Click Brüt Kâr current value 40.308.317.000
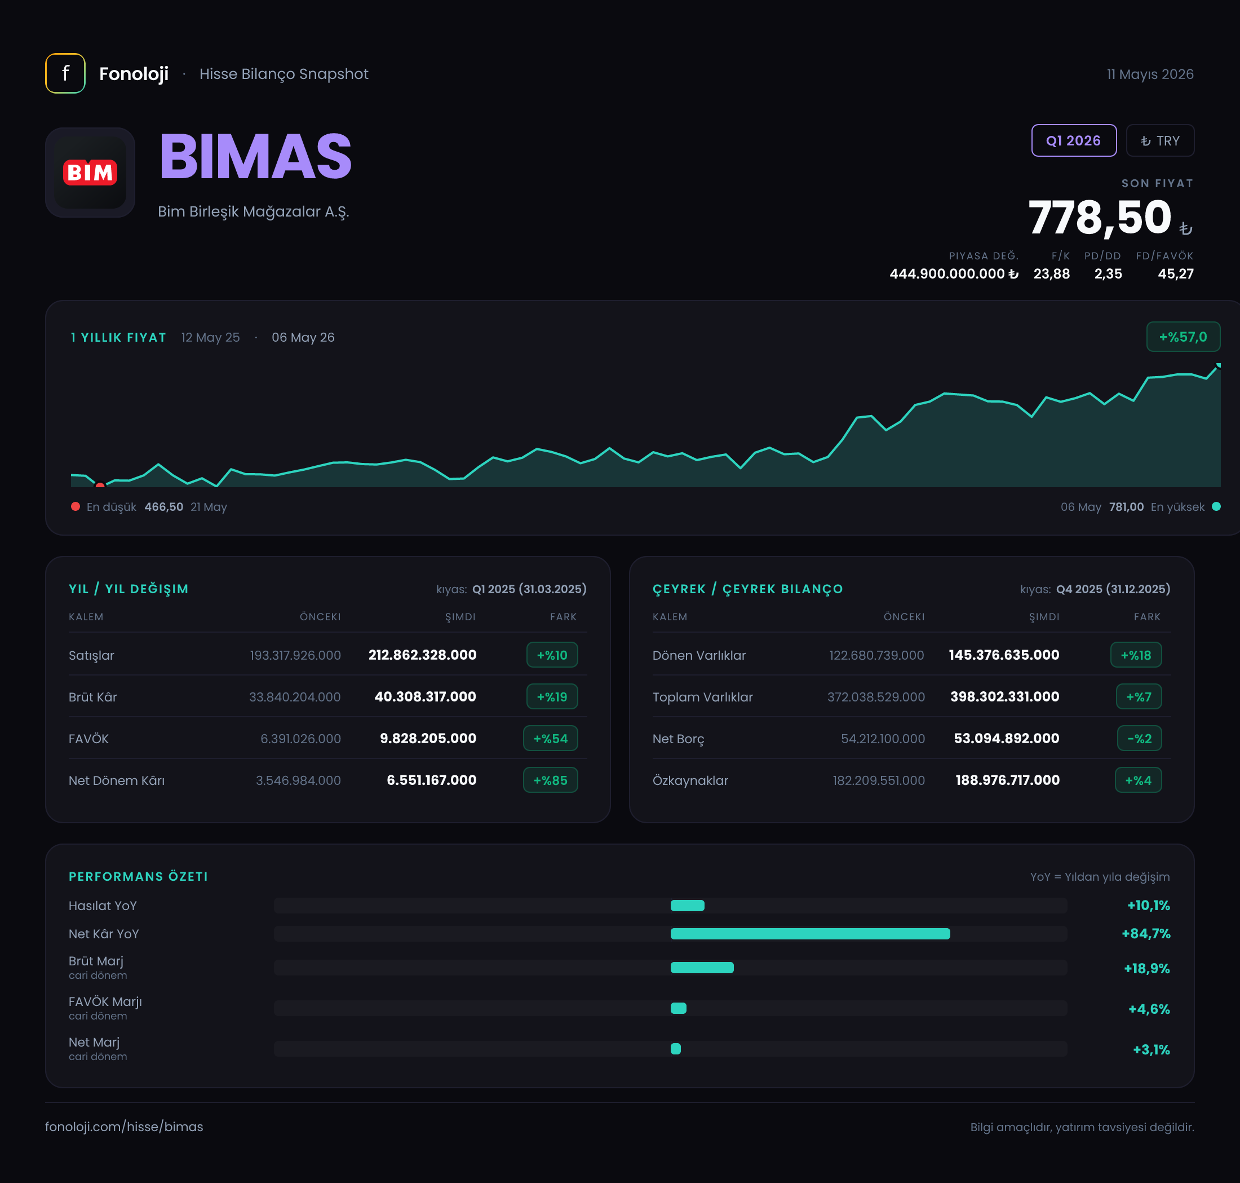 426,696
